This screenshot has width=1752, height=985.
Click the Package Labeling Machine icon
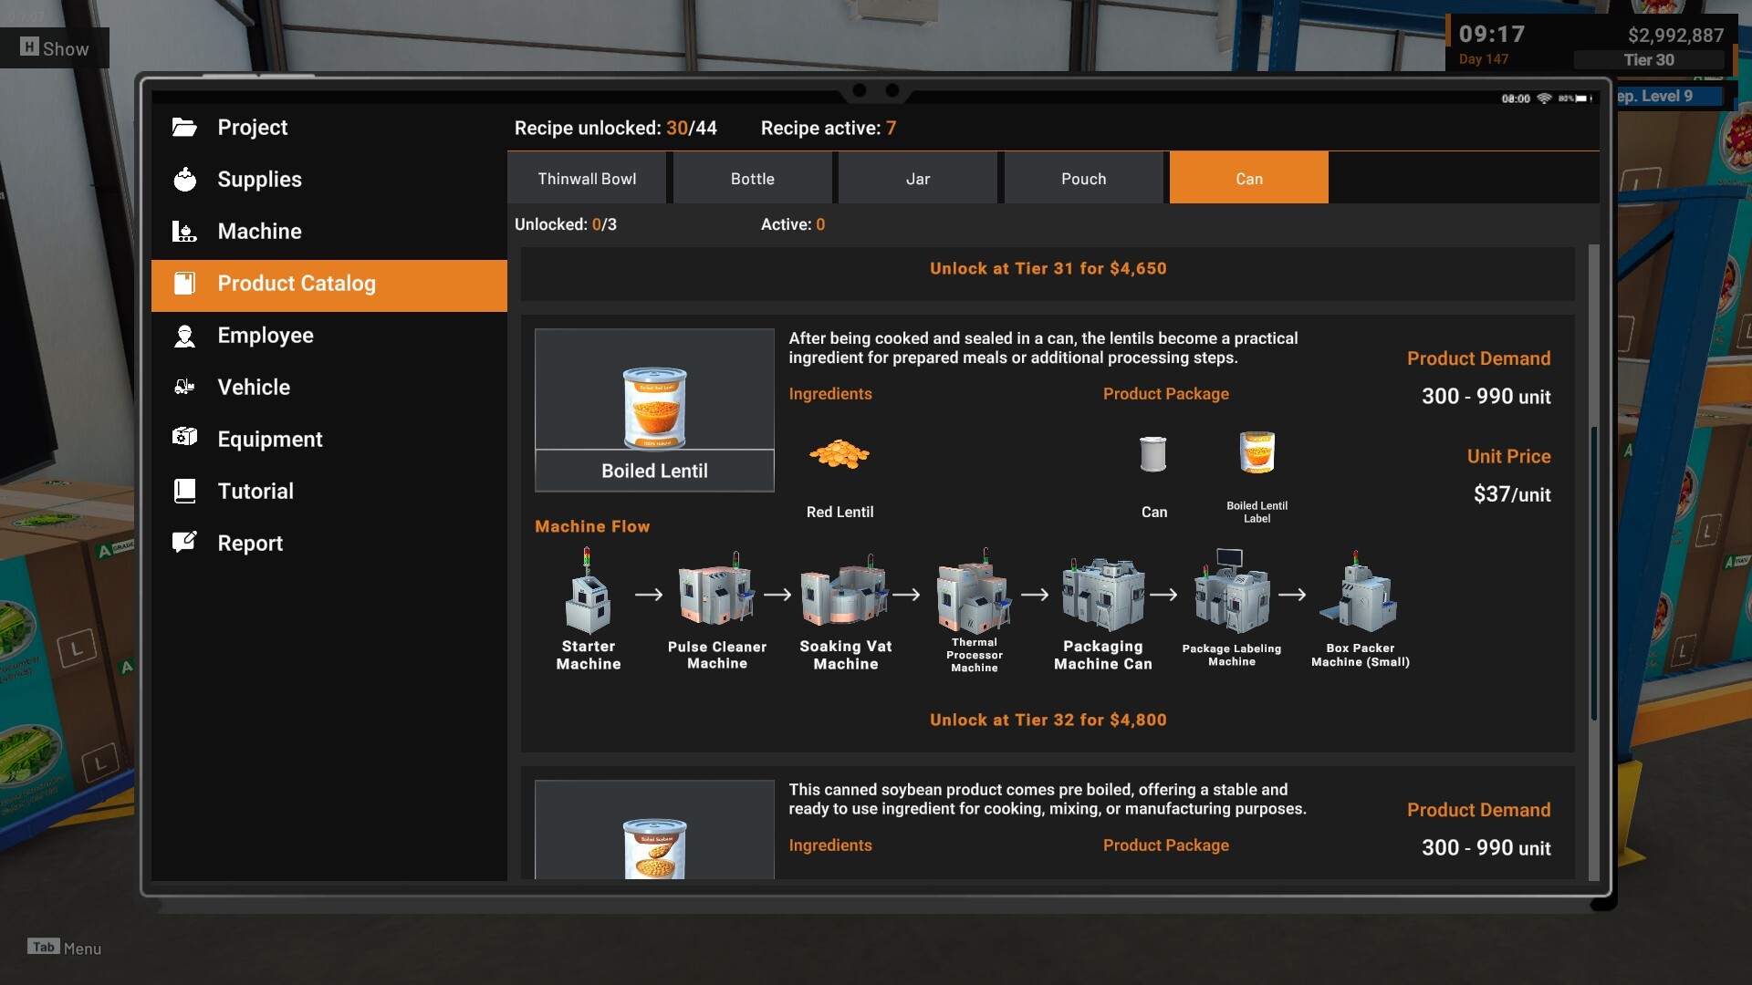click(1231, 594)
